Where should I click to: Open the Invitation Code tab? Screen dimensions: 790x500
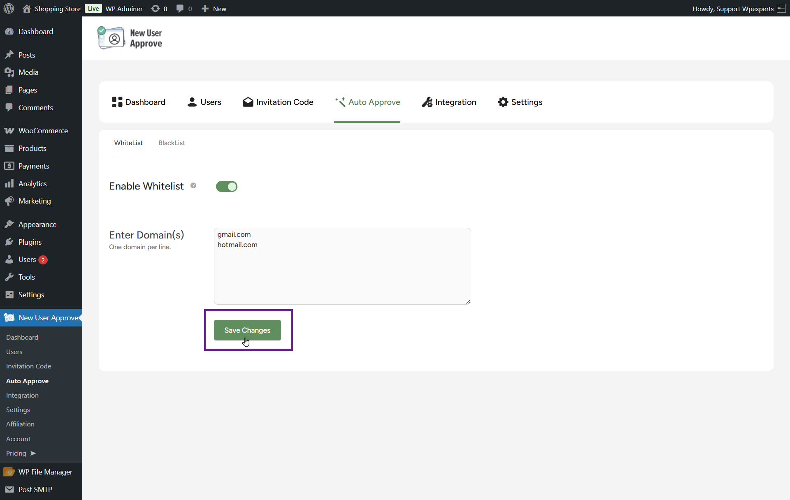[278, 102]
